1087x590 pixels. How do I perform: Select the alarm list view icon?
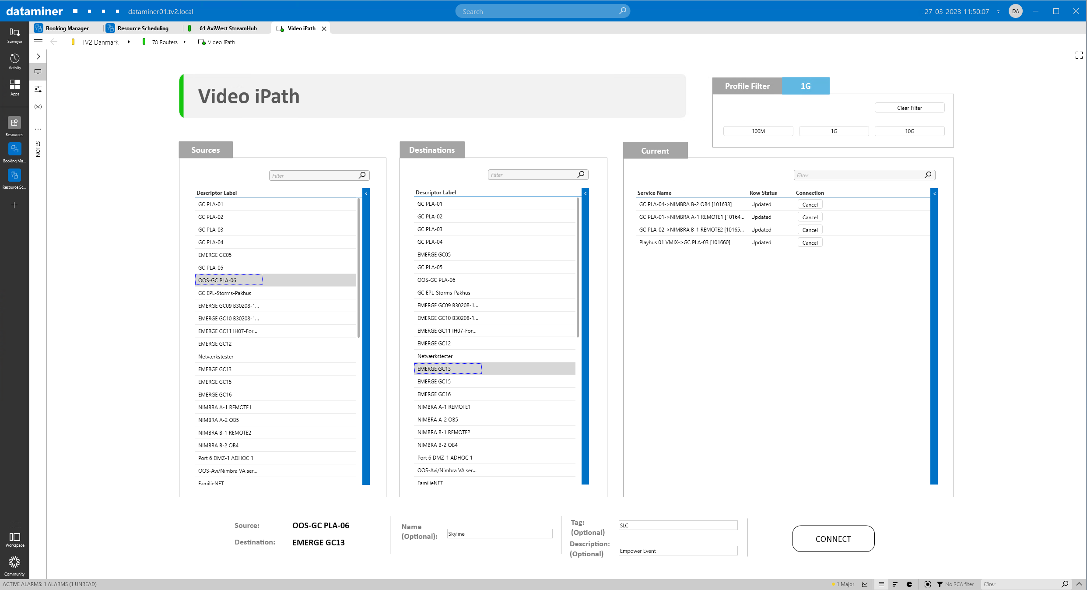(x=881, y=584)
